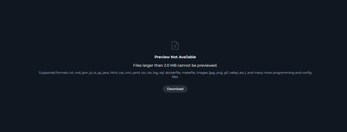The image size is (347, 132).
Task: Download the file using the Download button
Action: pyautogui.click(x=175, y=89)
